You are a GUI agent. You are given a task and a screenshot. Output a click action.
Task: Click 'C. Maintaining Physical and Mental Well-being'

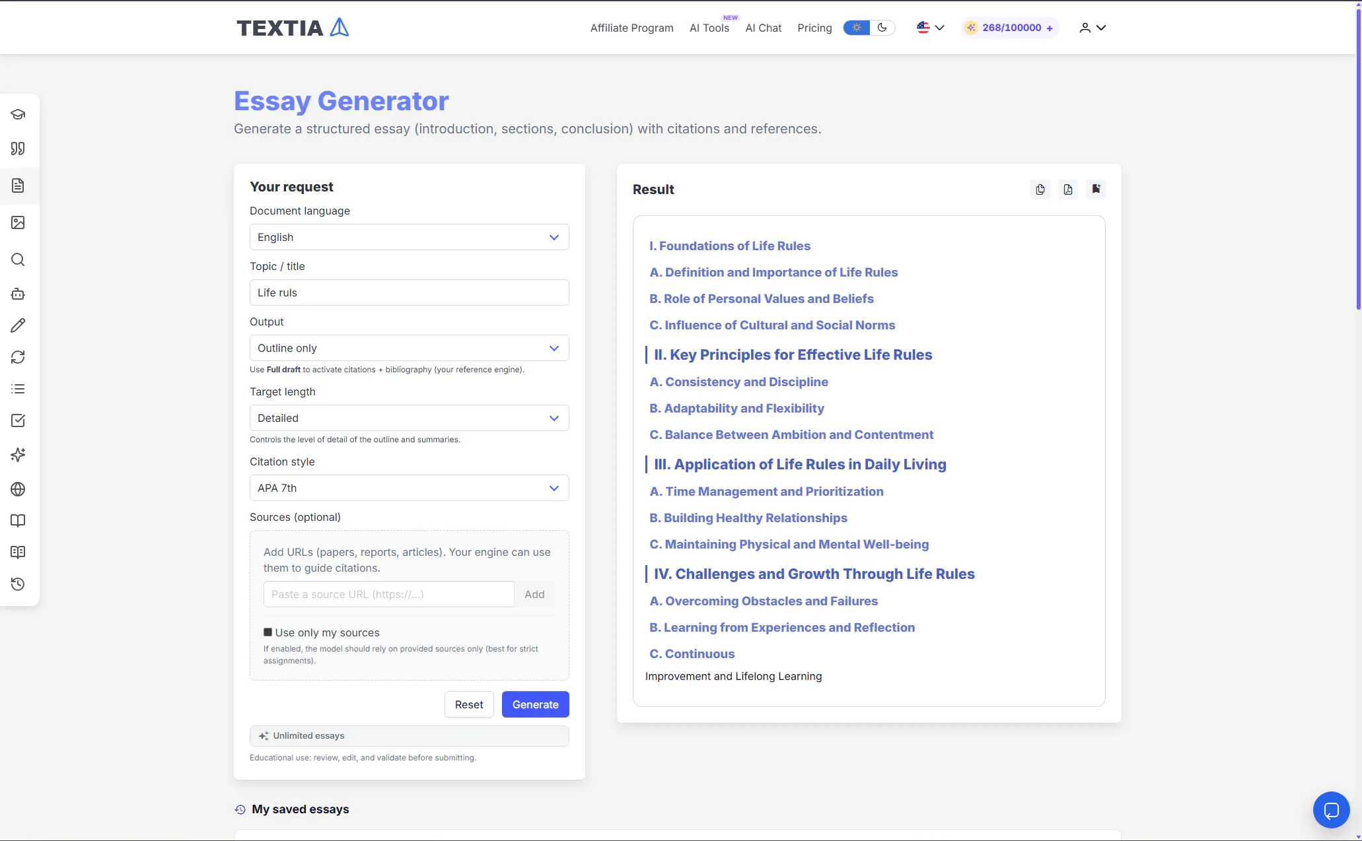(x=789, y=544)
